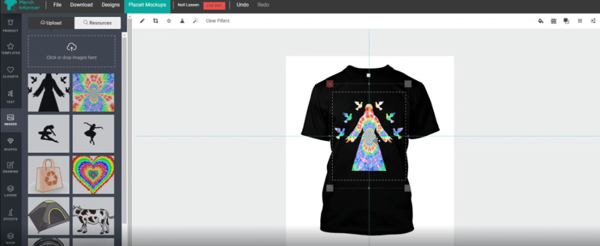Click the paint bucket fill icon
The height and width of the screenshot is (246, 600).
tap(541, 20)
